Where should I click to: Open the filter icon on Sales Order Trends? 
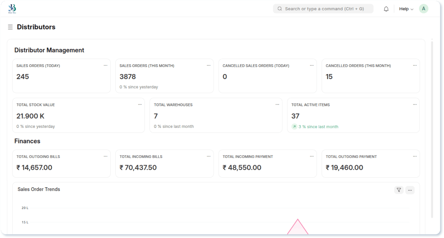[x=399, y=190]
